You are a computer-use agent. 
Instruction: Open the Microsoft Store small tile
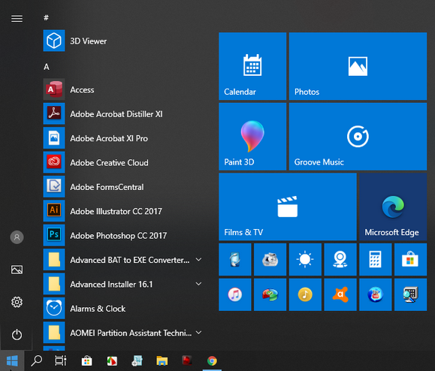click(x=410, y=259)
